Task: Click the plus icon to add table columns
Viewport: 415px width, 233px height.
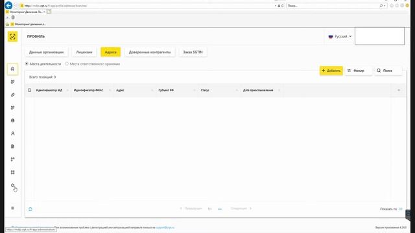Action: (x=399, y=90)
